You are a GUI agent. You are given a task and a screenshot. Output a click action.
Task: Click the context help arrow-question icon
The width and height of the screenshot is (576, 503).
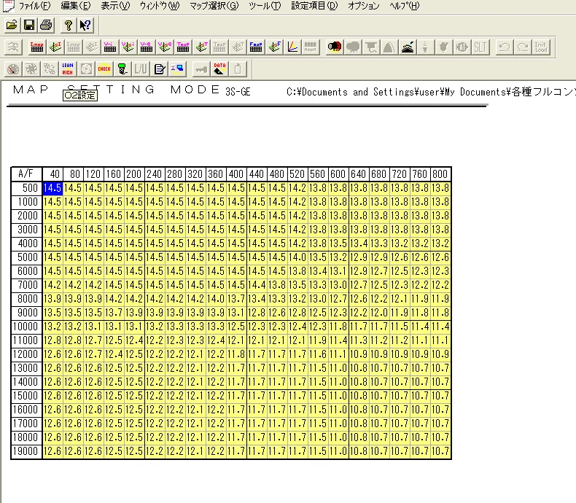tap(85, 25)
